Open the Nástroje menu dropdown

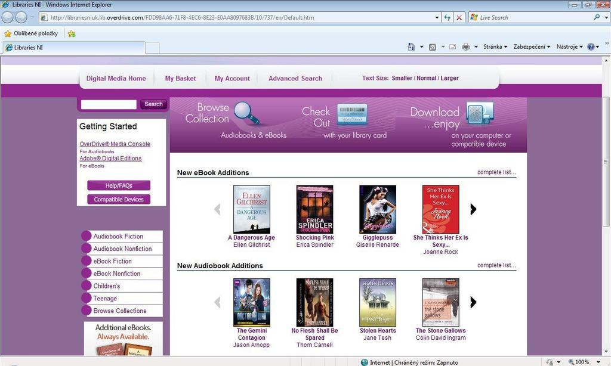[569, 46]
